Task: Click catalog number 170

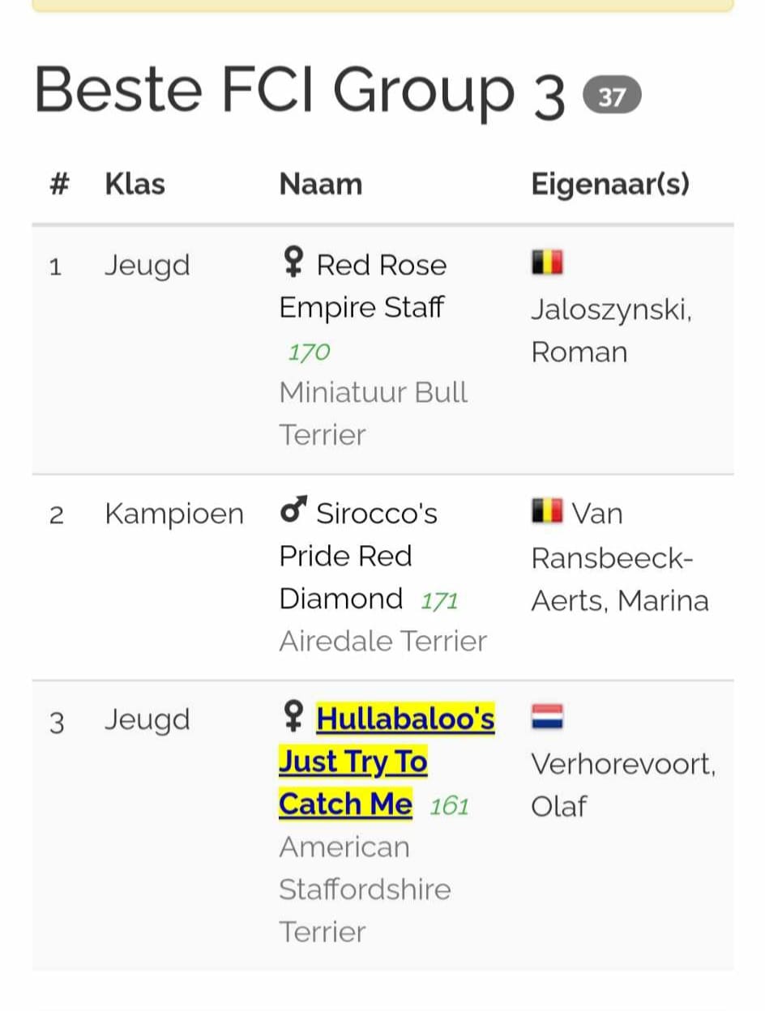Action: coord(309,352)
